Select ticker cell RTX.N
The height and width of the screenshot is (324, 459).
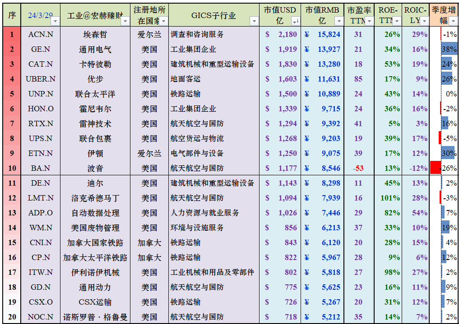[x=41, y=124]
